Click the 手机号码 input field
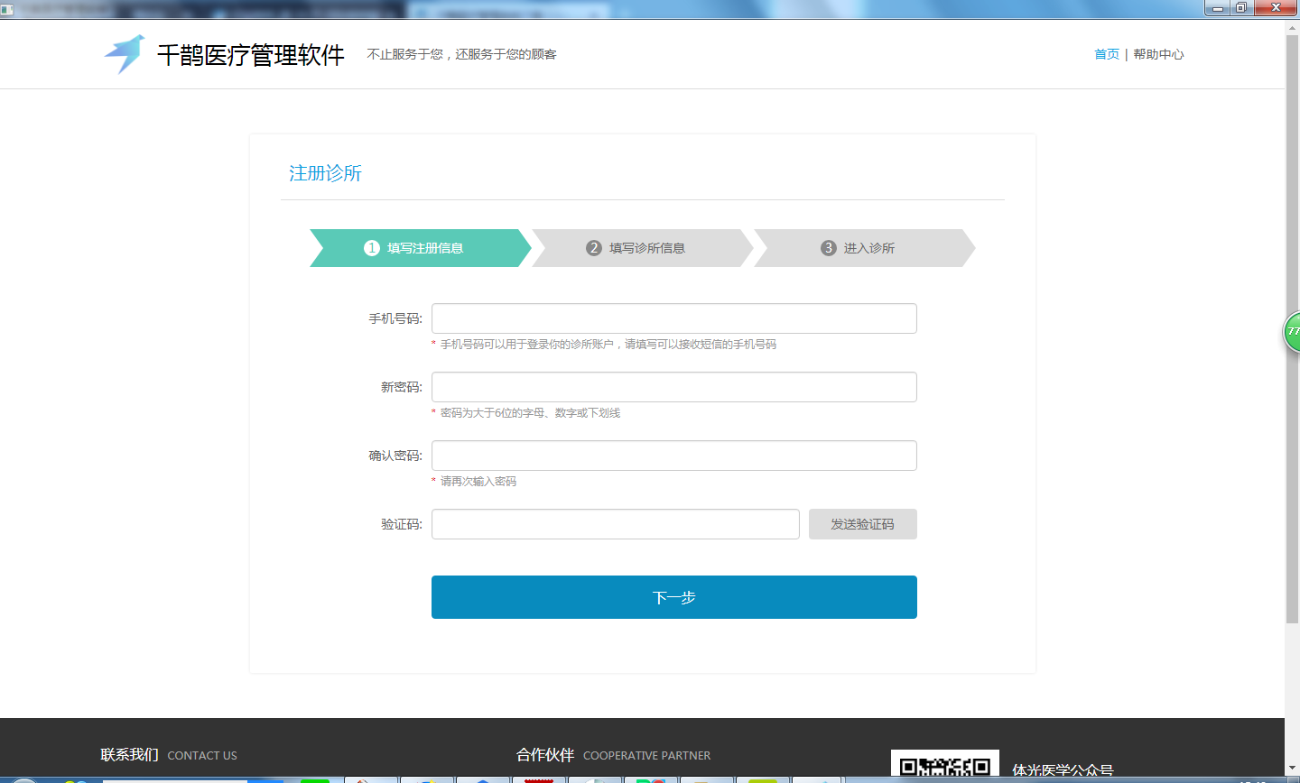 673,318
